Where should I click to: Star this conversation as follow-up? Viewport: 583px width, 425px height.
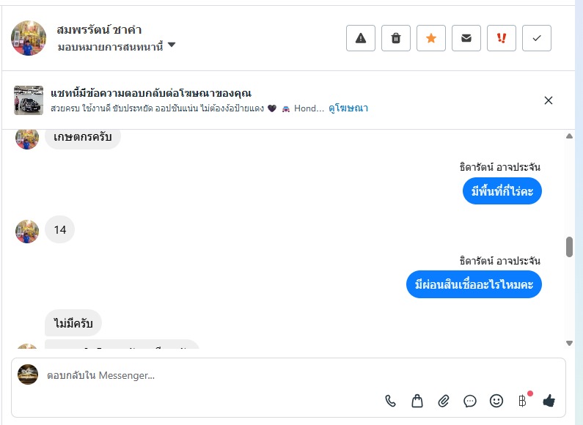[431, 38]
